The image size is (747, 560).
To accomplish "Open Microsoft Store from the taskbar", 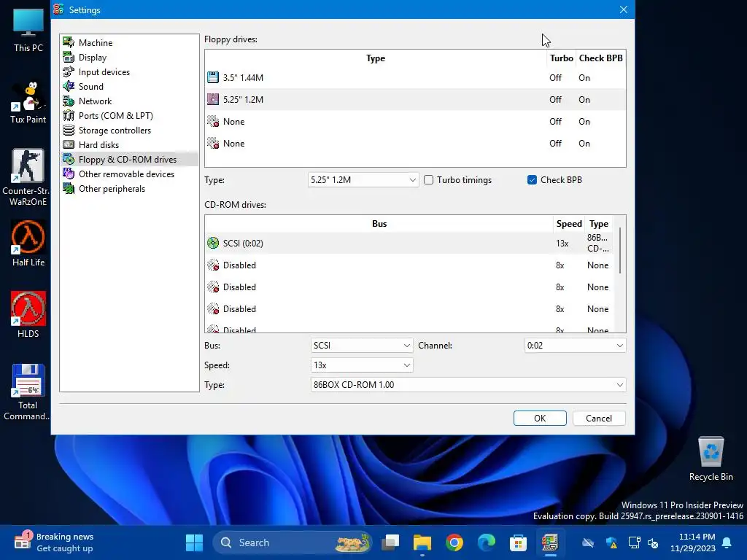I will [518, 542].
